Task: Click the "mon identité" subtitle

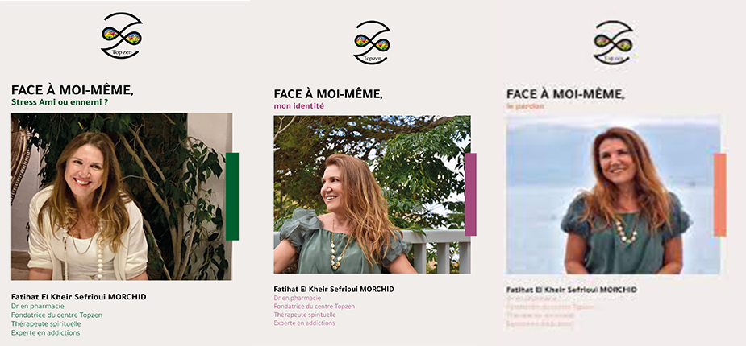Action: [x=298, y=106]
